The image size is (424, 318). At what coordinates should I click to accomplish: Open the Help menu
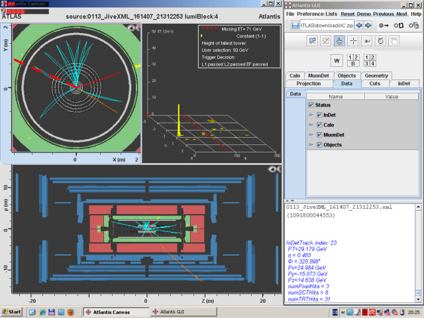pos(416,14)
